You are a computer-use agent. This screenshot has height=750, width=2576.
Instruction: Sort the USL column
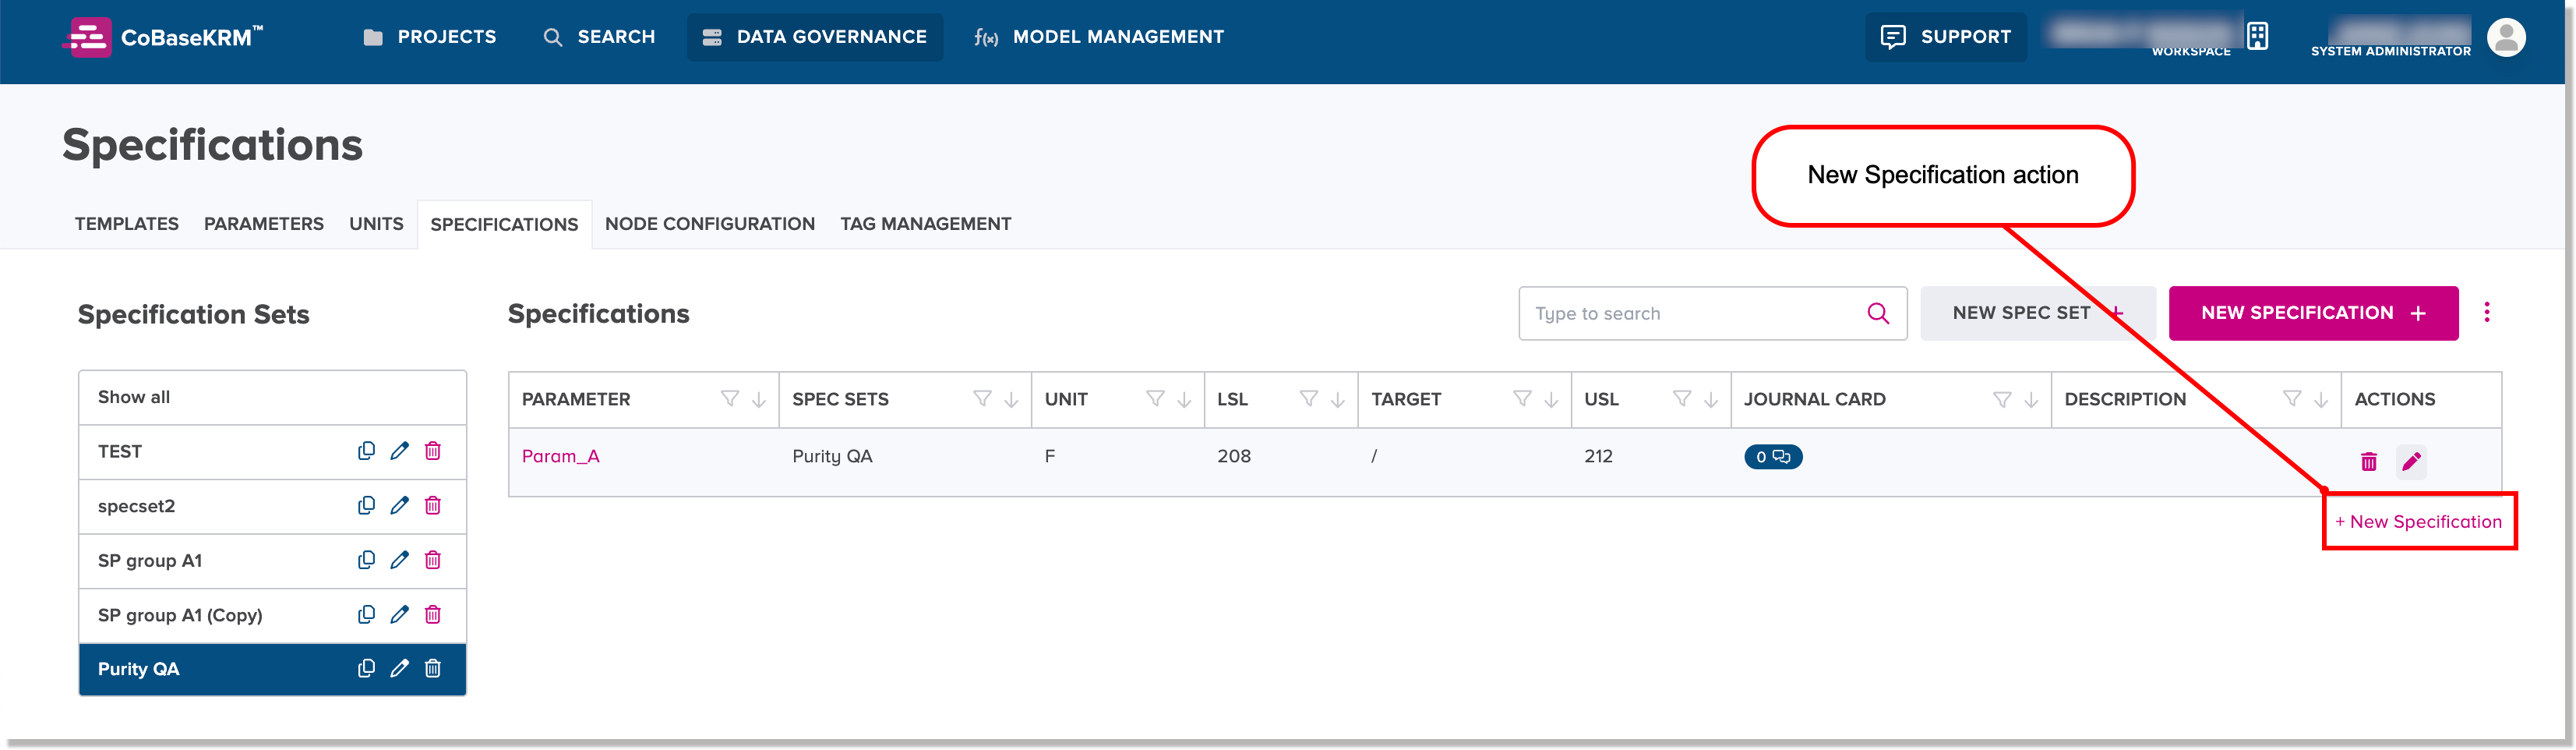point(1711,399)
